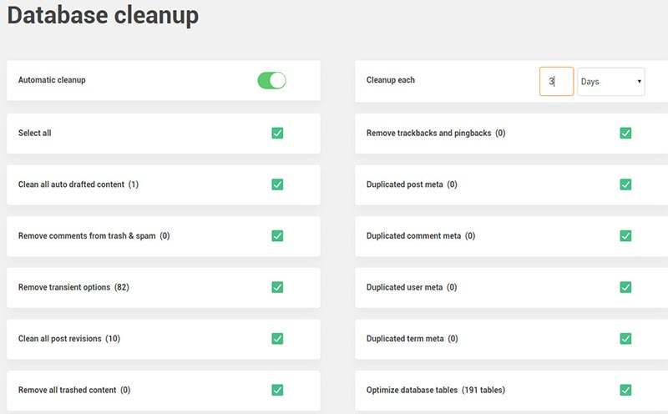
Task: Uncheck Duplicated user meta option
Action: 625,287
